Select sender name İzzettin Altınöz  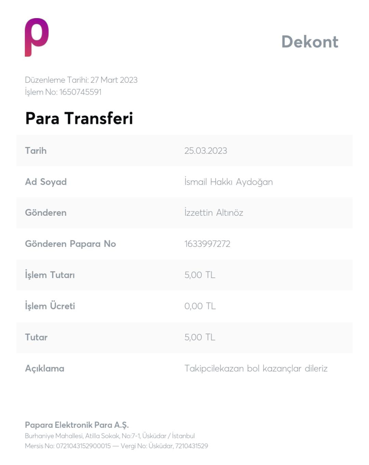tap(214, 213)
